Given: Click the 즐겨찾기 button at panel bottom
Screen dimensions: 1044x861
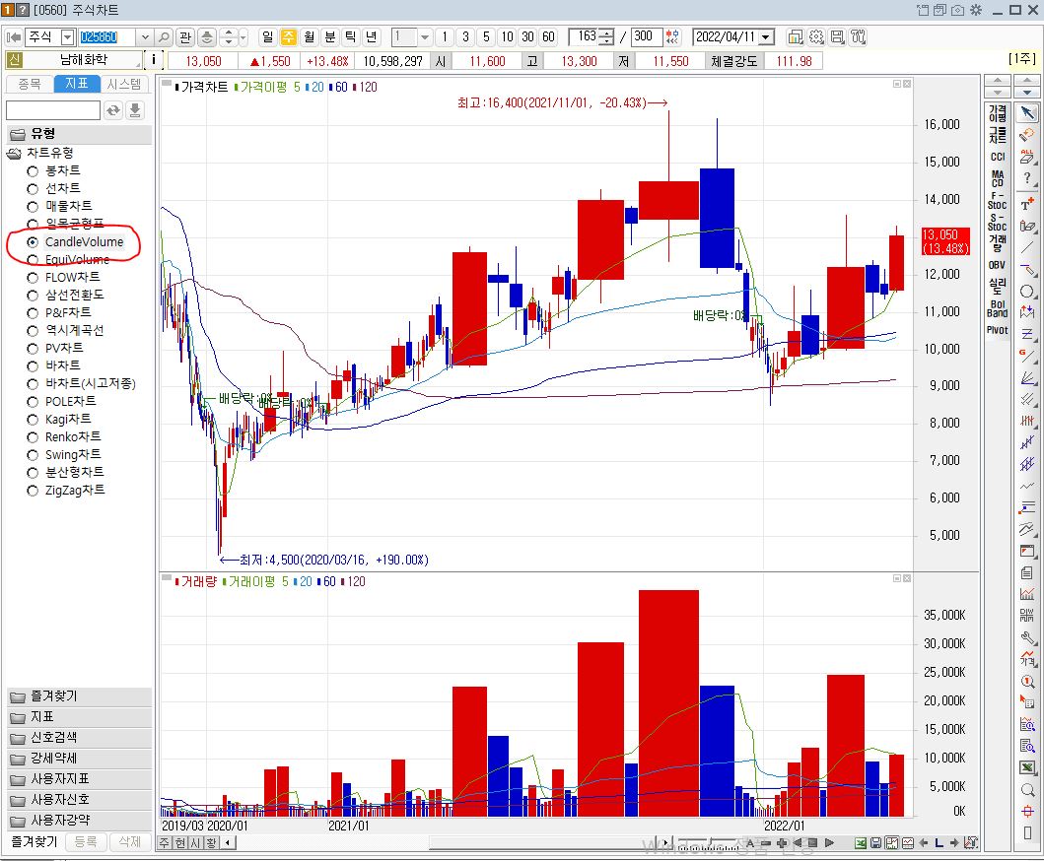Looking at the screenshot, I should [35, 842].
